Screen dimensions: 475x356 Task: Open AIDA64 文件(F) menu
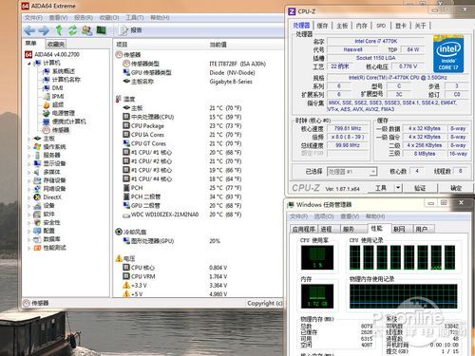click(x=33, y=18)
